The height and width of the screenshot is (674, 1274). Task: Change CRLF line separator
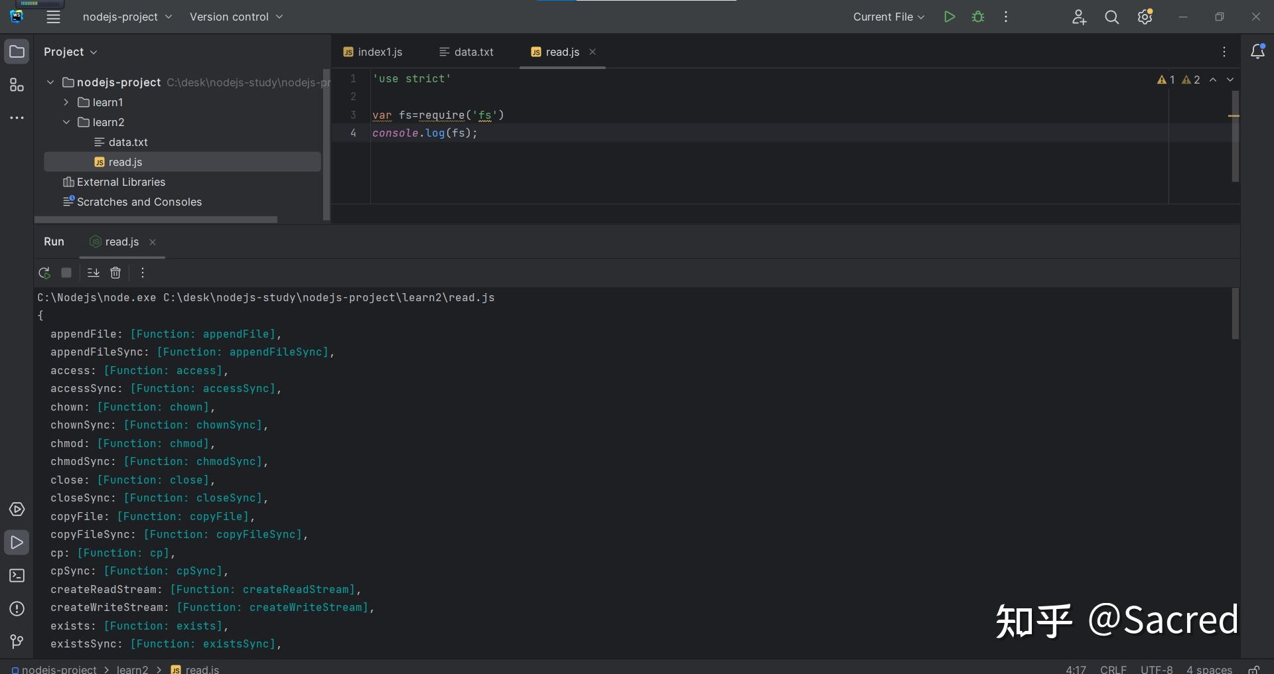(x=1113, y=669)
